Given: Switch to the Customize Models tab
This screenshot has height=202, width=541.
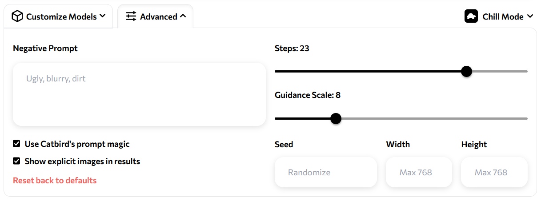Looking at the screenshot, I should tap(58, 16).
